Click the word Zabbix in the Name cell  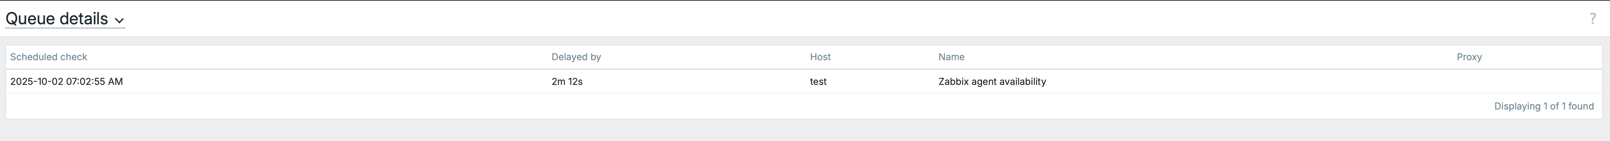click(x=954, y=82)
